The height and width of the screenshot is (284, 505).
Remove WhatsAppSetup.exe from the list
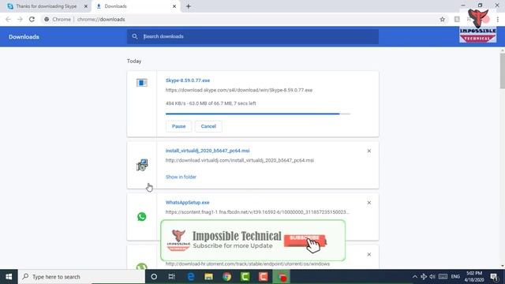[369, 203]
